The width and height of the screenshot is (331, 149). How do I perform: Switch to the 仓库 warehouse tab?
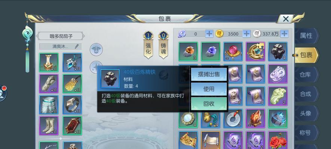click(x=306, y=74)
